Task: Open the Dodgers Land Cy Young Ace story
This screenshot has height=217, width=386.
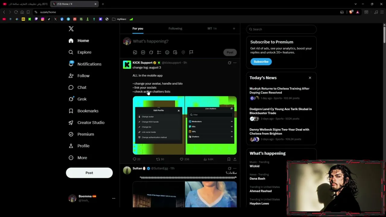Action: point(281,114)
